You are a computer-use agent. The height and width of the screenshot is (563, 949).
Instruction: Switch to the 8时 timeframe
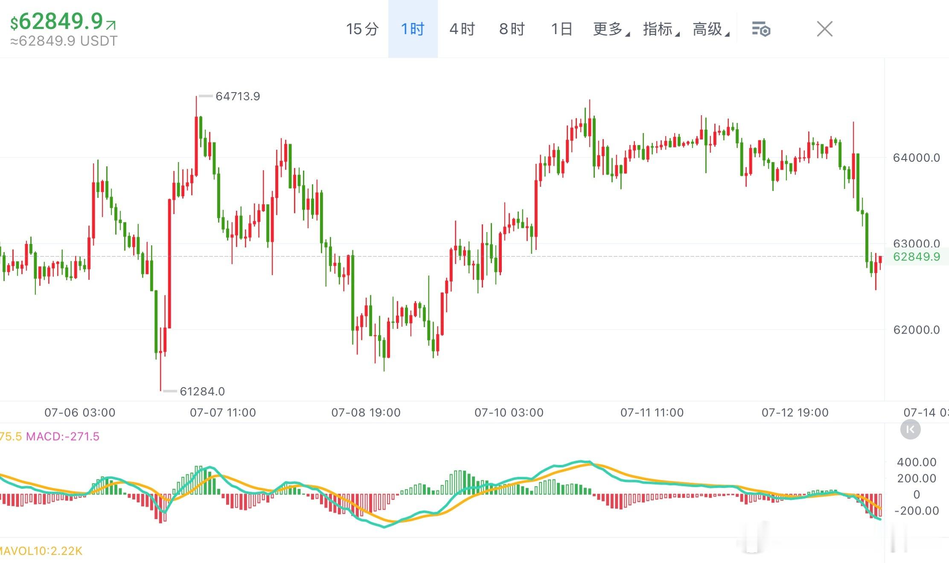(512, 29)
